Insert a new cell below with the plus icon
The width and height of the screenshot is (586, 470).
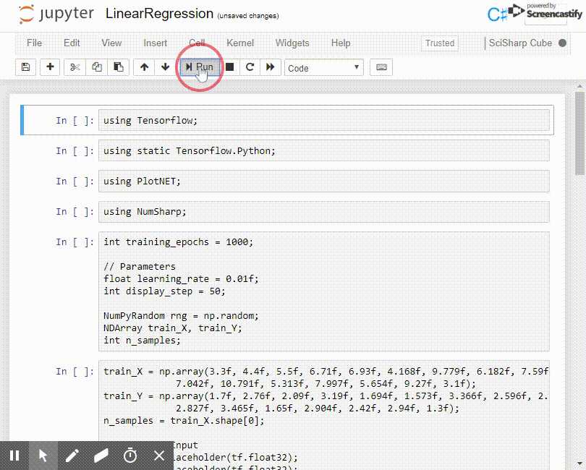click(x=50, y=67)
